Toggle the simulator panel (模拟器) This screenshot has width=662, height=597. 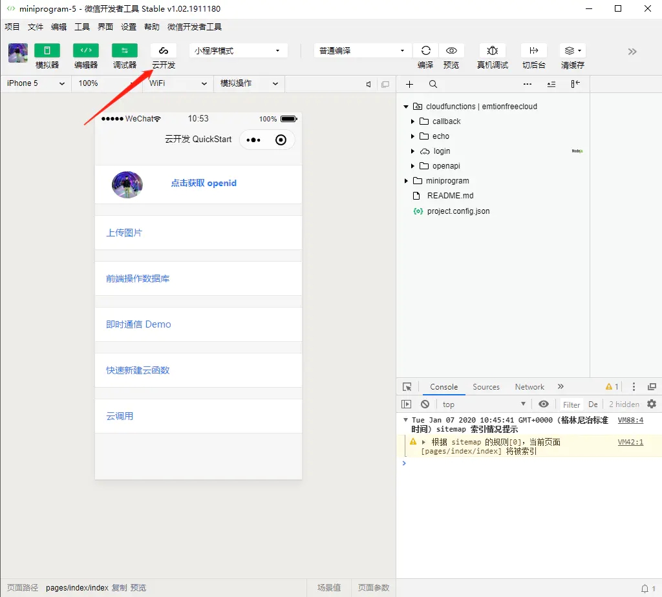tap(47, 50)
